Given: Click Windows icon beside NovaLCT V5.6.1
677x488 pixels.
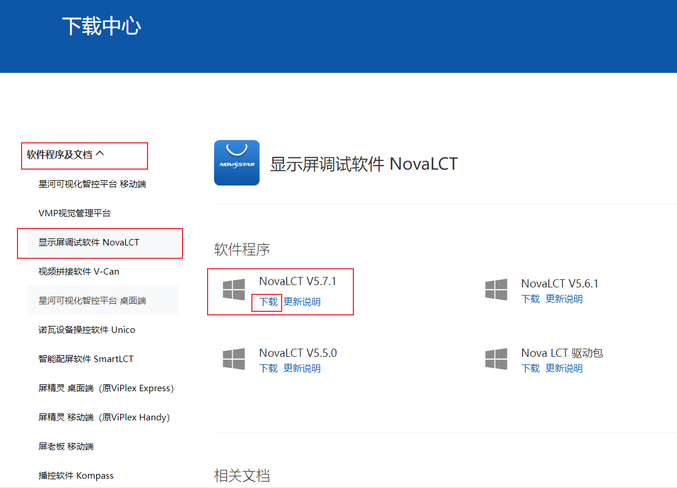Looking at the screenshot, I should (496, 289).
